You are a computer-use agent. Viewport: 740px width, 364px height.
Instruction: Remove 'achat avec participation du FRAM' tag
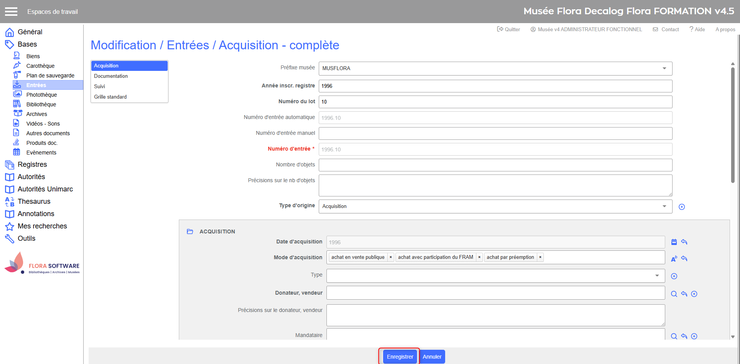click(479, 257)
